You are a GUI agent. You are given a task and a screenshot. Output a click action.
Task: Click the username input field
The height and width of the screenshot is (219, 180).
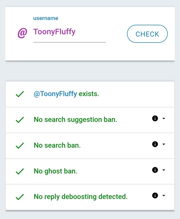(x=69, y=32)
